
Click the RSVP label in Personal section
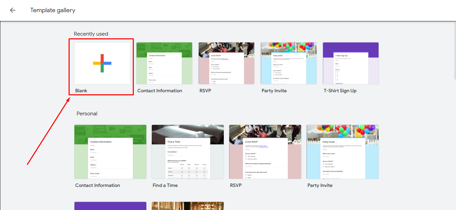point(236,185)
